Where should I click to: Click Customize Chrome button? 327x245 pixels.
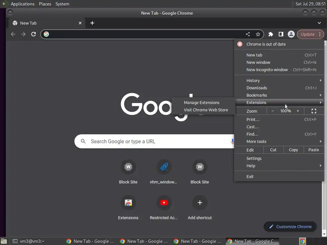[x=290, y=227]
